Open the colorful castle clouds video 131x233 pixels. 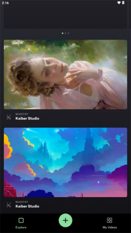pos(65,162)
